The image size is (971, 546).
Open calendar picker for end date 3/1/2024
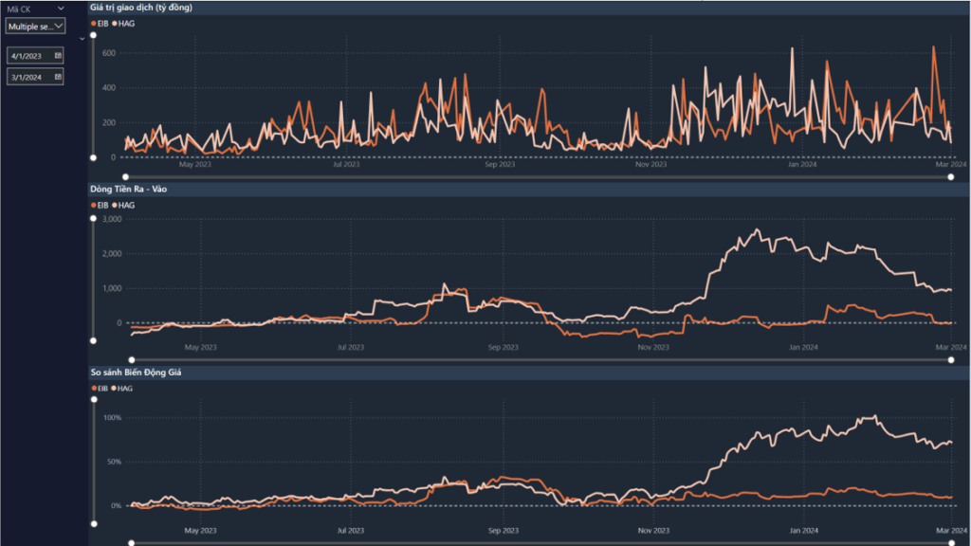[58, 78]
